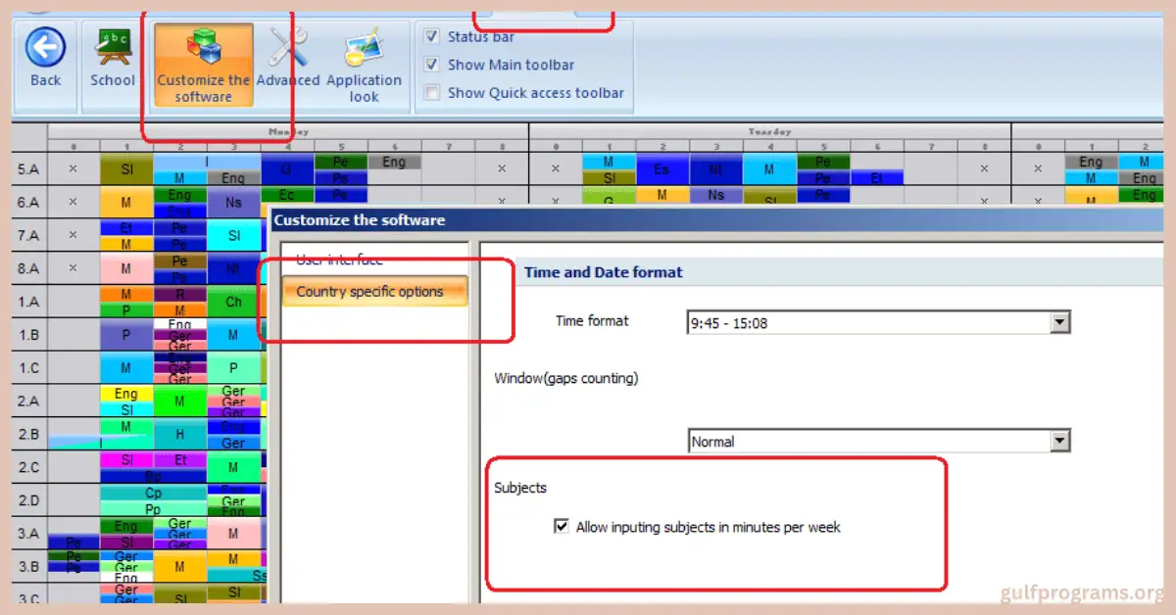Screen dimensions: 1176x615
Task: Click the yellow Eng card in row 2.A
Action: [x=126, y=394]
